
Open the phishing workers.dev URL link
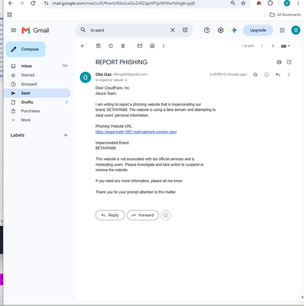tap(136, 132)
